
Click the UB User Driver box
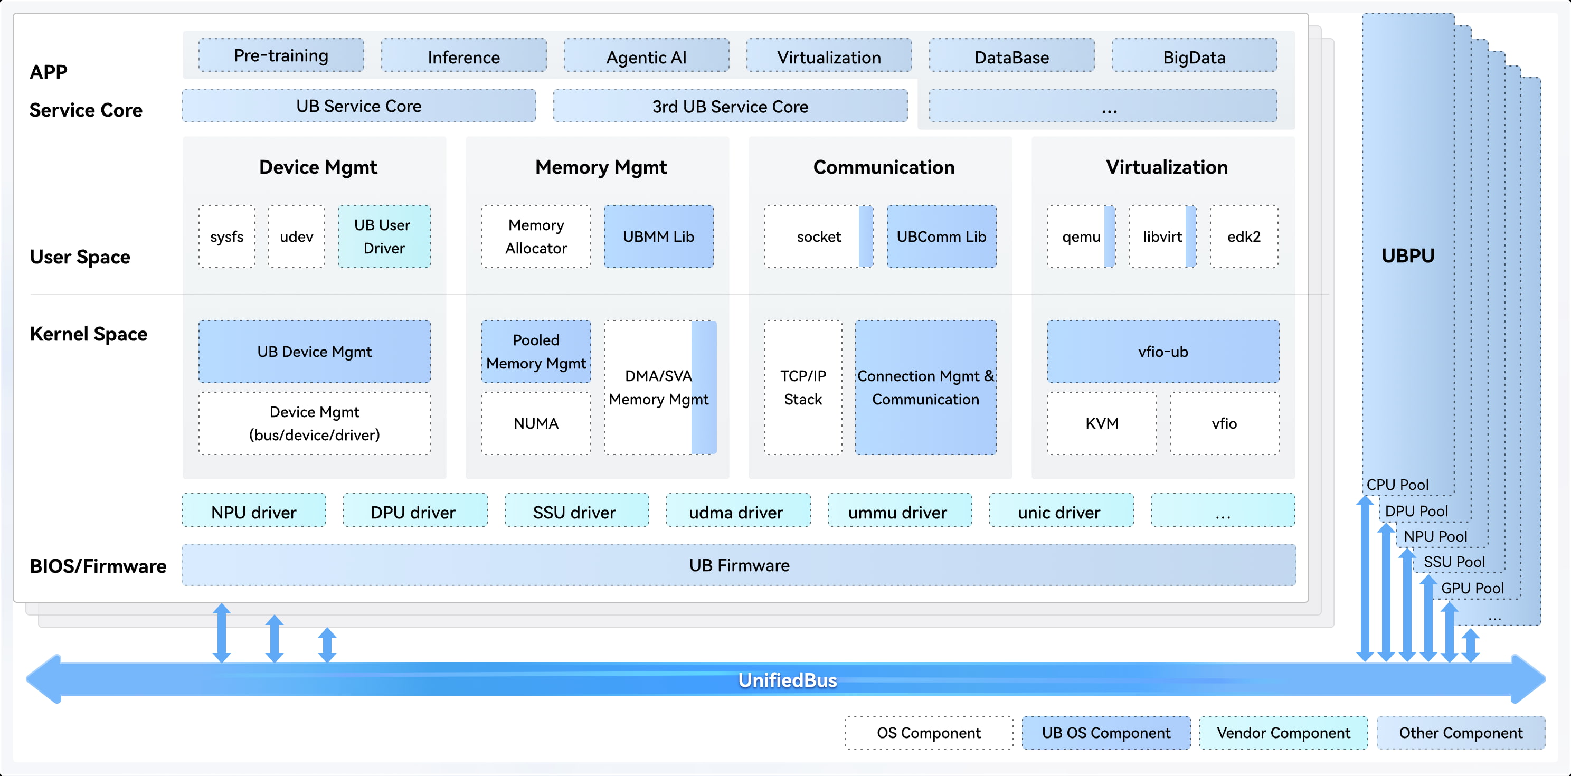384,236
